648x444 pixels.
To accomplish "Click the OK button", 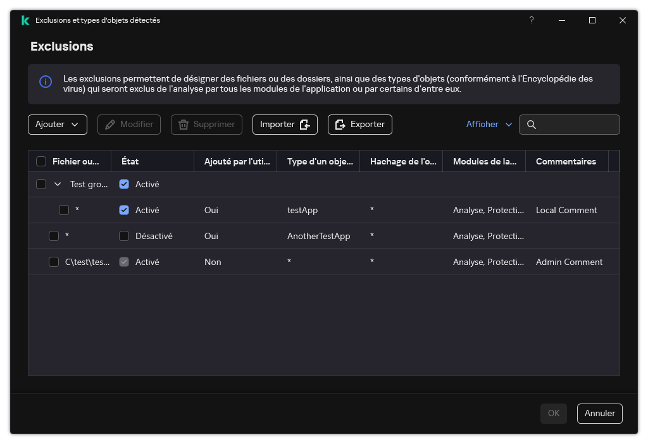I will [553, 413].
